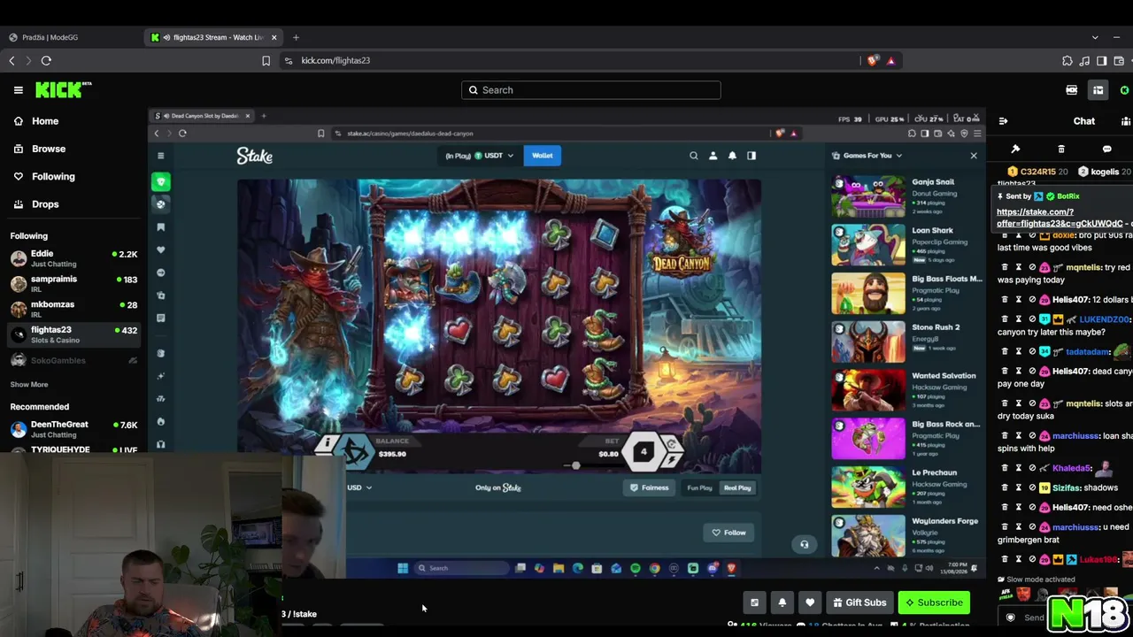Expand the Games For You dropdown

pos(867,156)
